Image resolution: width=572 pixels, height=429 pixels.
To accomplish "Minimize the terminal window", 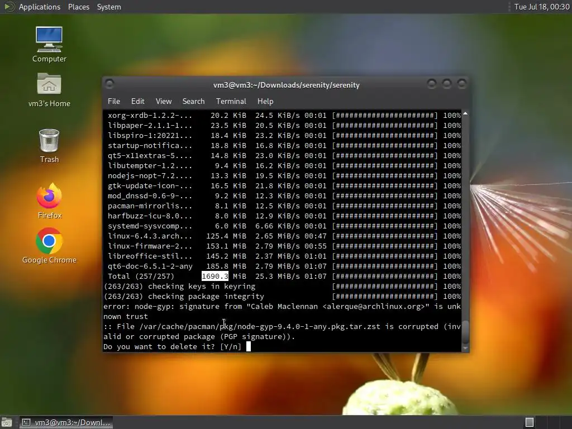I will point(432,84).
